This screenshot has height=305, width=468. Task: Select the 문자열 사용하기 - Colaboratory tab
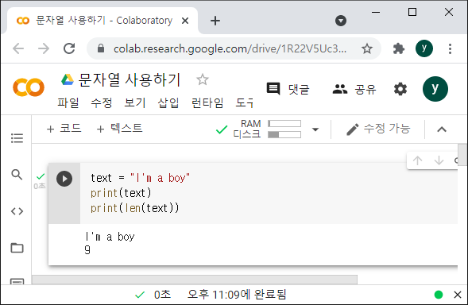click(102, 21)
